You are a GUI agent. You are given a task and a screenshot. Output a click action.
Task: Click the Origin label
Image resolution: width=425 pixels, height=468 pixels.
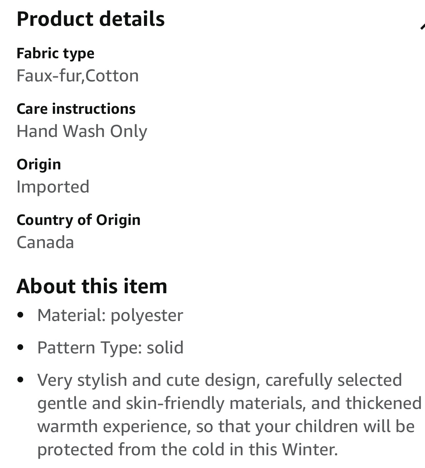pos(39,164)
